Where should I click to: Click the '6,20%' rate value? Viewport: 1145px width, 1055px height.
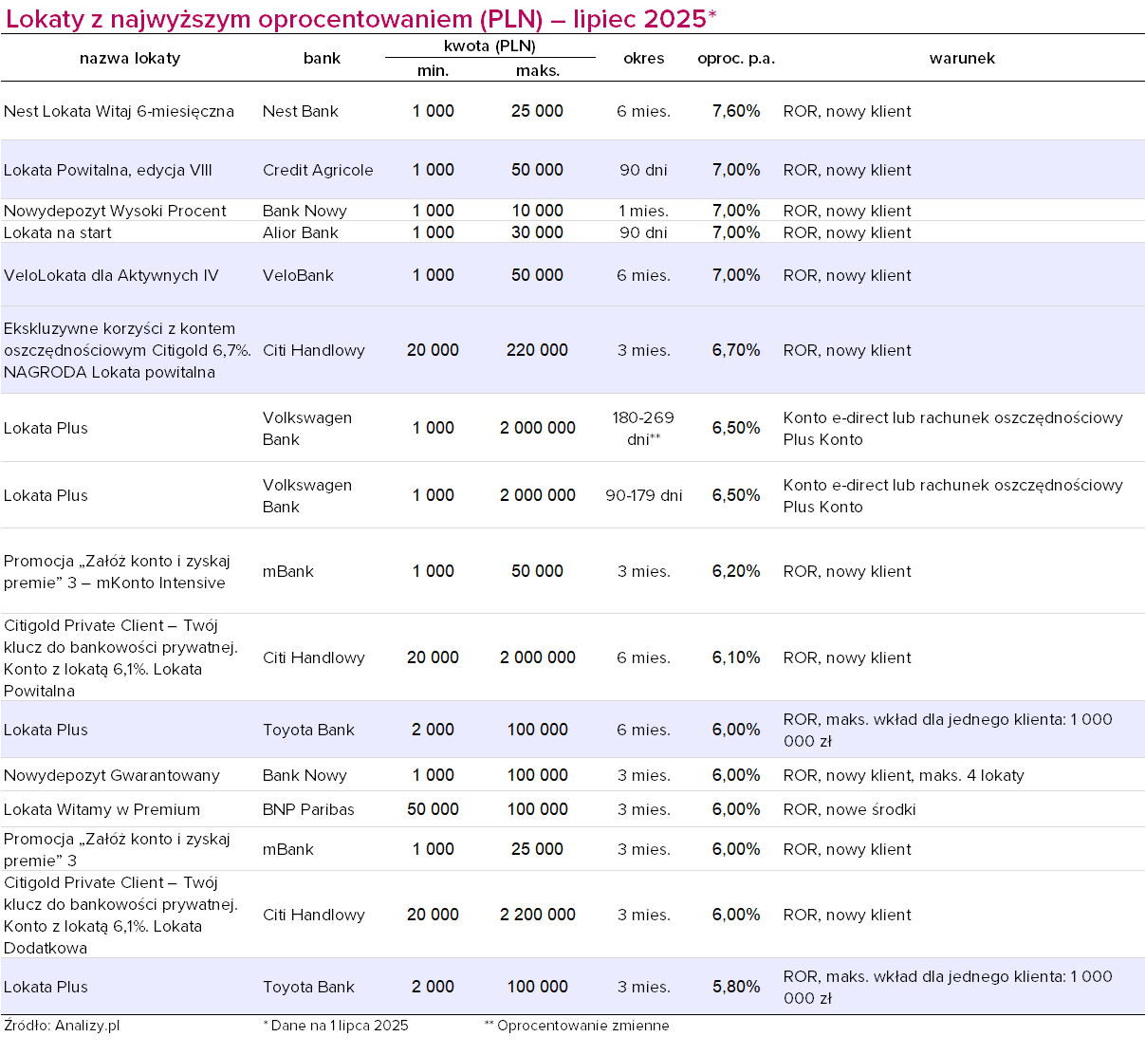click(736, 571)
